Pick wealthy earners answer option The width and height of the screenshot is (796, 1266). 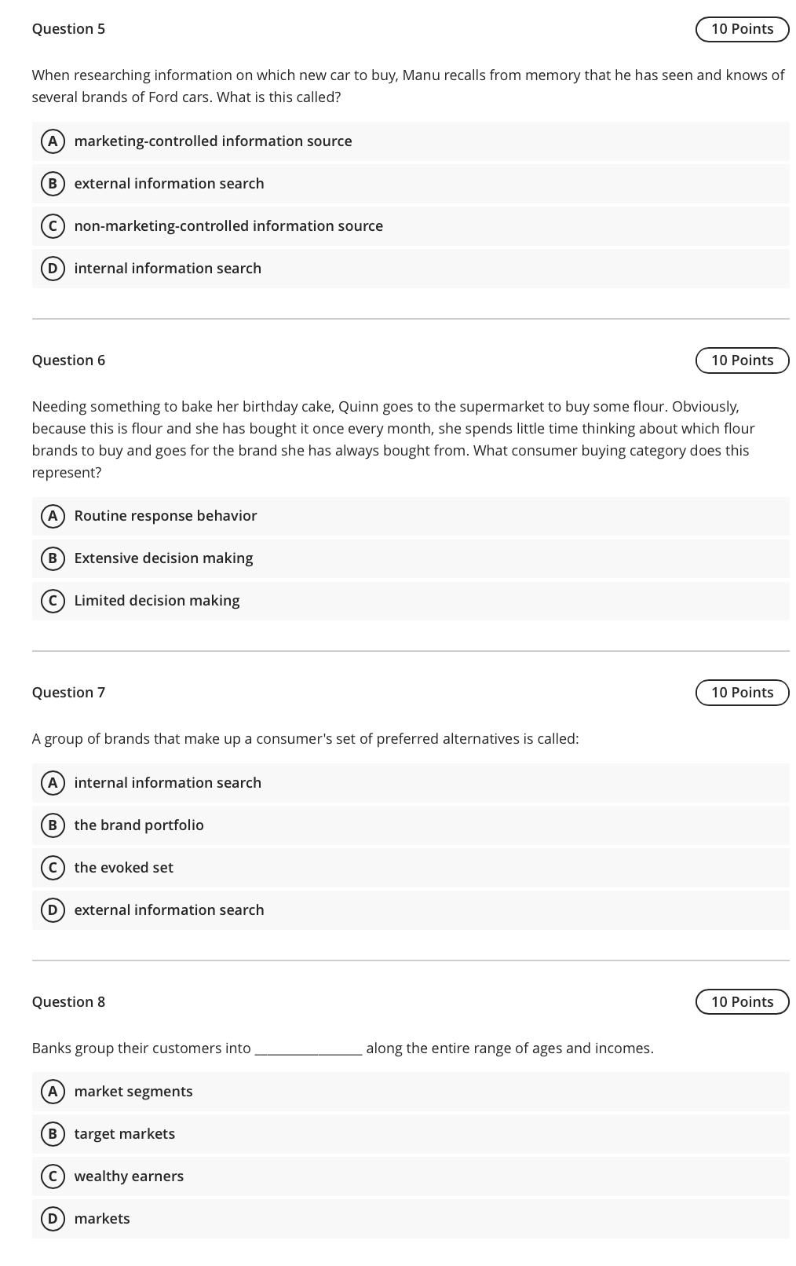[x=129, y=1176]
